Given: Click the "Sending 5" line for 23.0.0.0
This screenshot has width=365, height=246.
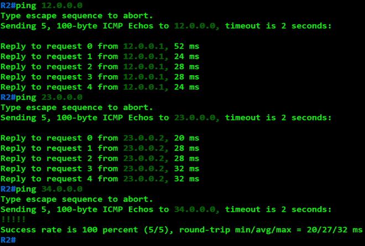Looking at the screenshot, I should tap(166, 118).
